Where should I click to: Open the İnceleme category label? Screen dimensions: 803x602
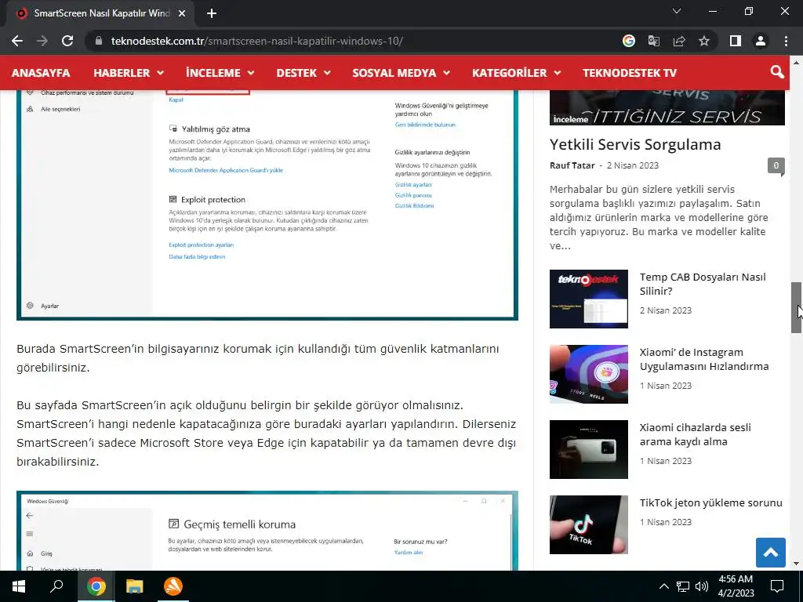click(571, 119)
